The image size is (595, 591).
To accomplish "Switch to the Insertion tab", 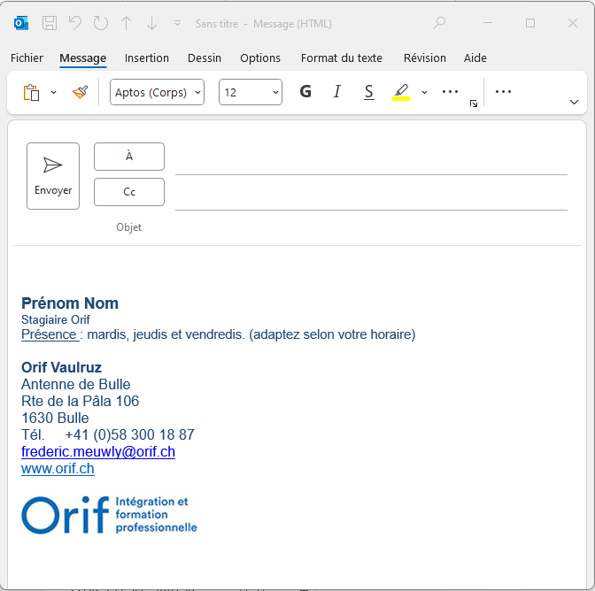I will [x=147, y=58].
